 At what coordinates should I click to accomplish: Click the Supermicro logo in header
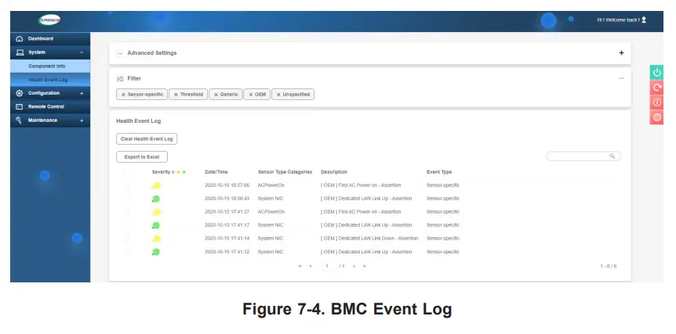coord(49,20)
